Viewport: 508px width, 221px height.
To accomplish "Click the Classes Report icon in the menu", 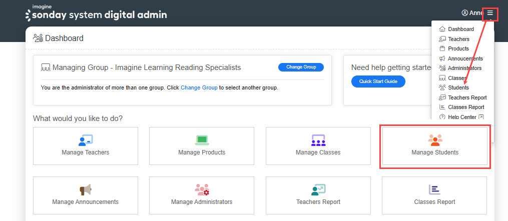I will [442, 107].
